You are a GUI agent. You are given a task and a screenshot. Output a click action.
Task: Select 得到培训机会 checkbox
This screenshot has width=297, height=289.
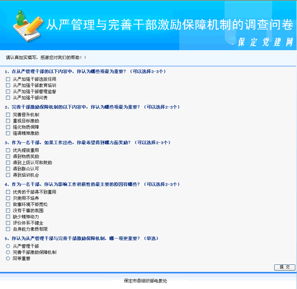point(8,175)
